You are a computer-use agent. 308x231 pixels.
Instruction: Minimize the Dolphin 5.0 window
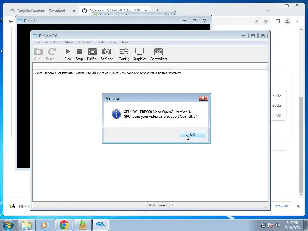pos(243,36)
